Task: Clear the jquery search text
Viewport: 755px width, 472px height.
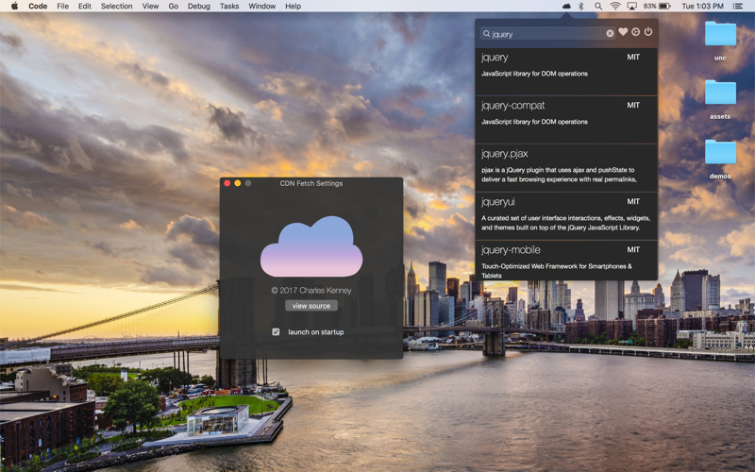Action: pos(610,33)
